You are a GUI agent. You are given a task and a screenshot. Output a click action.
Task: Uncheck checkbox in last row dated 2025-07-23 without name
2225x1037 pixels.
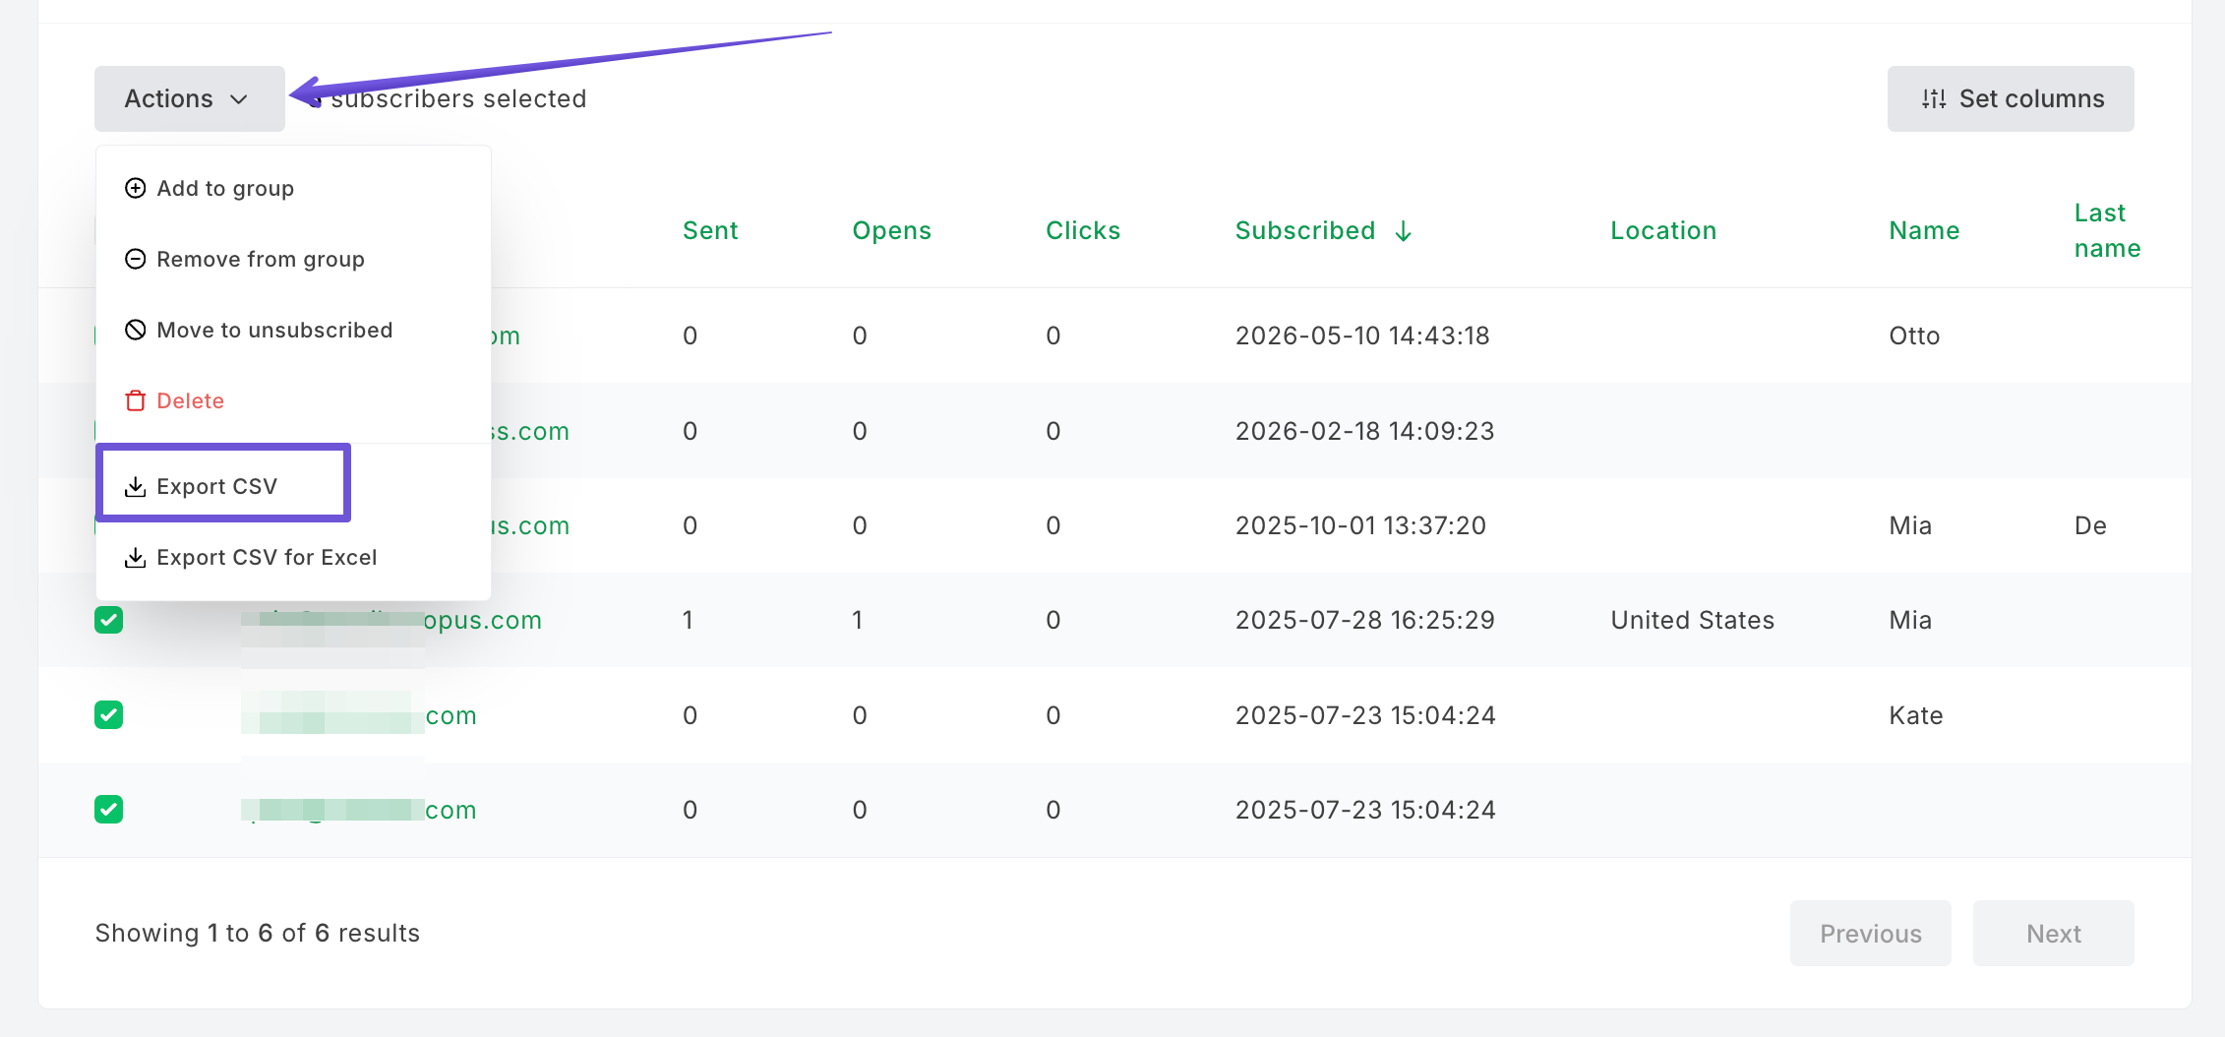tap(109, 809)
